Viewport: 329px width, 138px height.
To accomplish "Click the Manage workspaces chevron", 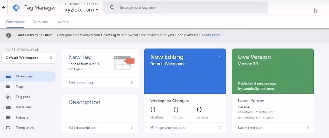I will click(220, 128).
